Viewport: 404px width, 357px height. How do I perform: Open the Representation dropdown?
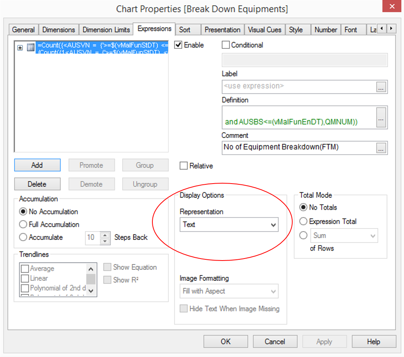coord(229,225)
